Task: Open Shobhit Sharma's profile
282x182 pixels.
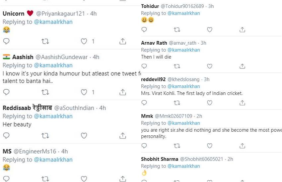Action: [160, 159]
